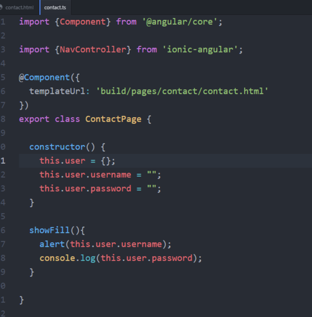The image size is (312, 317).
Task: Switch to the contact.html tab
Action: coord(19,7)
